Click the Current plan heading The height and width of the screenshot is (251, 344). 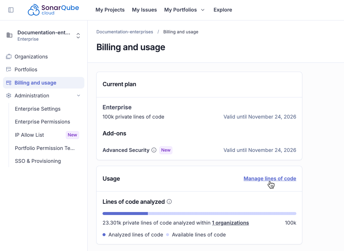pyautogui.click(x=119, y=84)
